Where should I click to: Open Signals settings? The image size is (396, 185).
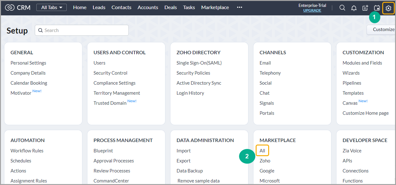point(267,103)
